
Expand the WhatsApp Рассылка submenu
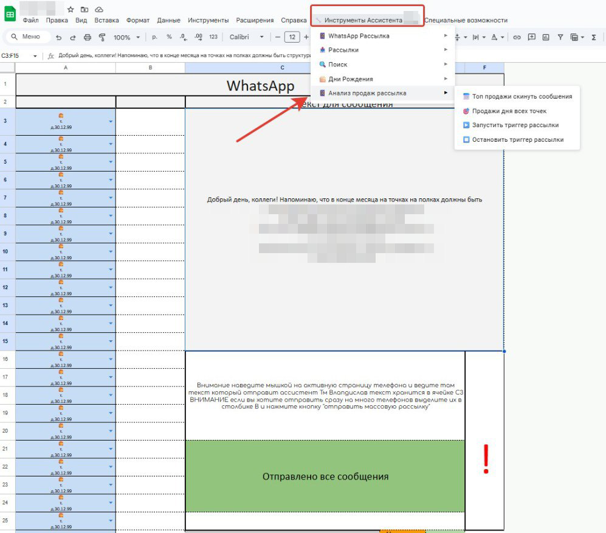[x=384, y=35]
